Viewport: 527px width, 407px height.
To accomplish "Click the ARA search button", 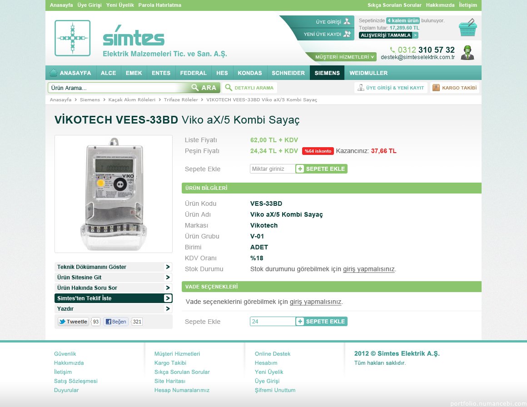I will pyautogui.click(x=204, y=88).
